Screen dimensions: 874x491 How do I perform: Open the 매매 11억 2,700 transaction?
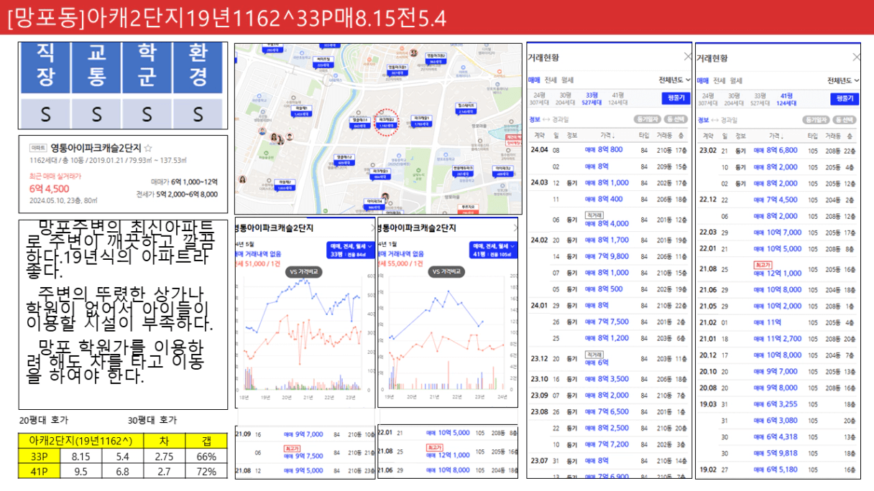point(778,339)
